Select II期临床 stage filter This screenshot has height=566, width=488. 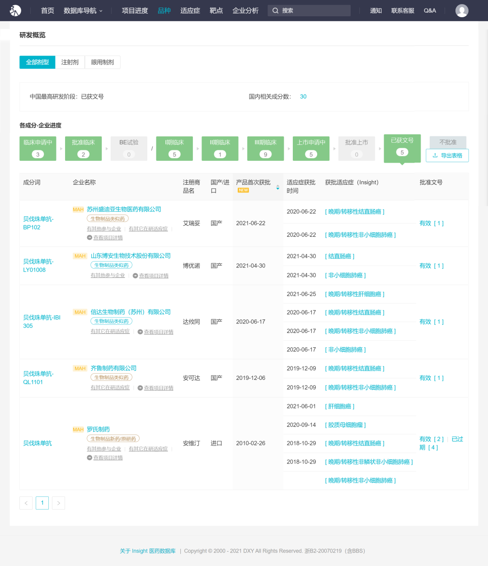pyautogui.click(x=220, y=149)
